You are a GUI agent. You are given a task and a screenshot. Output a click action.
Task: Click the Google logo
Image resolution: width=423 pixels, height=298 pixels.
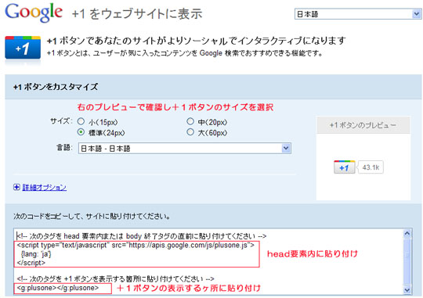pyautogui.click(x=34, y=13)
